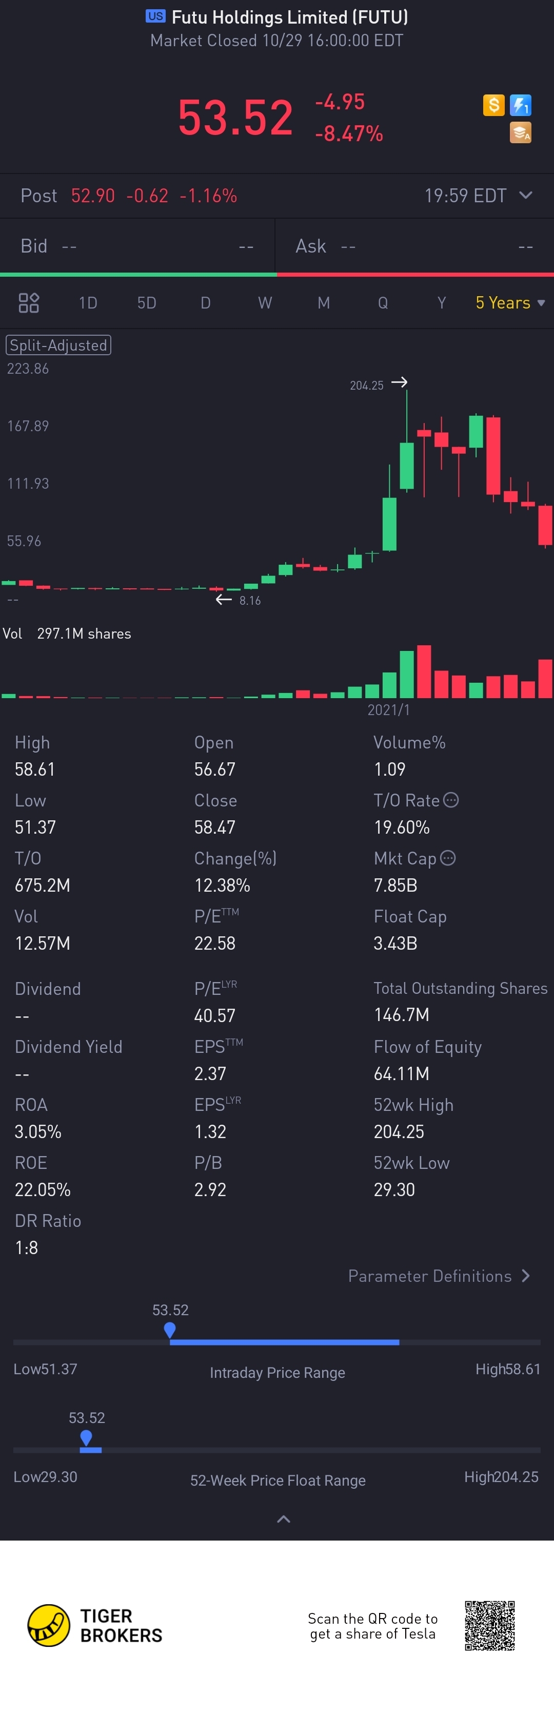Switch chart to 5D tab
Screen dimensions: 554x1711
147,303
